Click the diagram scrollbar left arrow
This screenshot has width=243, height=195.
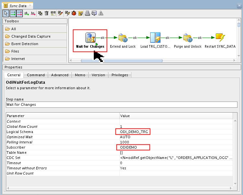pos(71,60)
